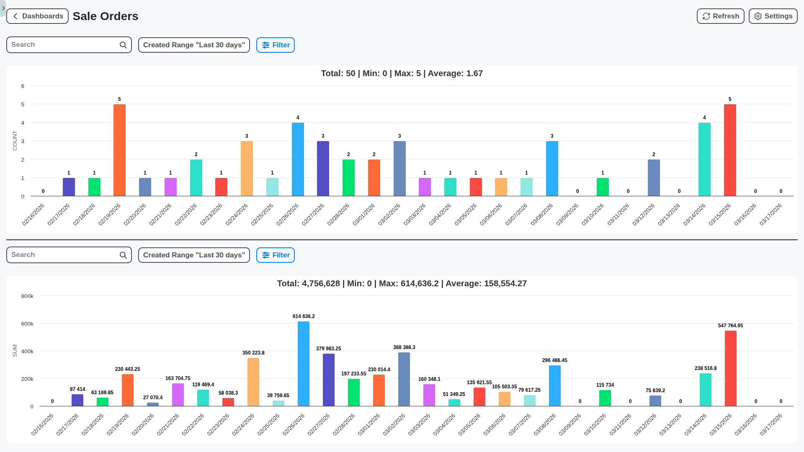
Task: Click the red bar for 03/15/2026 in the count chart
Action: point(729,149)
